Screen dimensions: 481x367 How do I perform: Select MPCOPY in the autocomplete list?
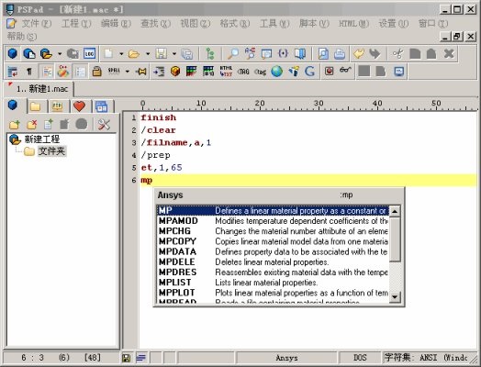[273, 241]
